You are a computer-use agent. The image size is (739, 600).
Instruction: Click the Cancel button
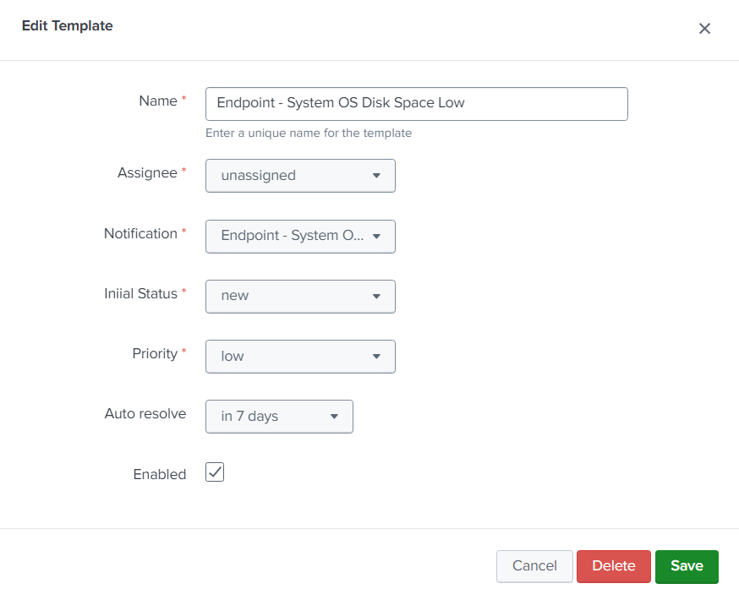534,566
